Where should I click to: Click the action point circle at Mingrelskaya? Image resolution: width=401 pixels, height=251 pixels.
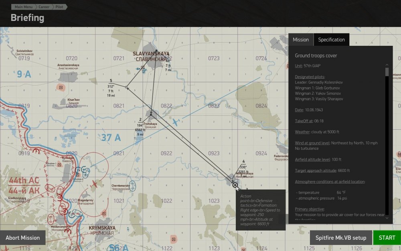pos(235,185)
